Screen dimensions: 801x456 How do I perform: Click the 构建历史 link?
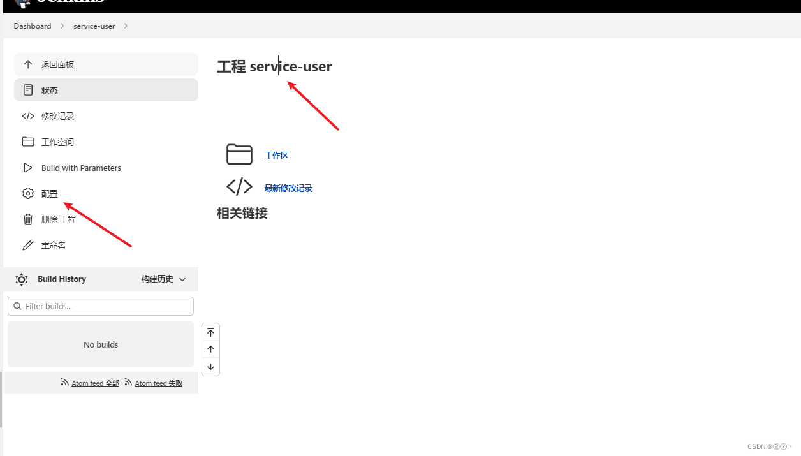[x=158, y=279]
